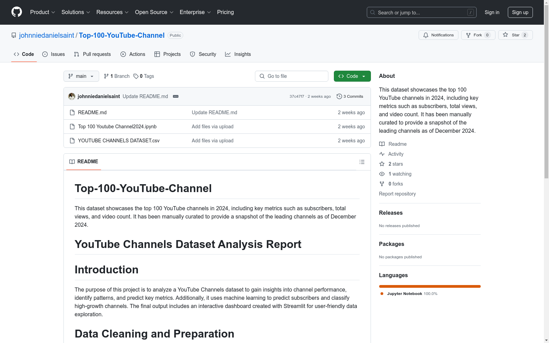Click the Activity pulse icon in About
This screenshot has width=549, height=343.
tap(382, 154)
